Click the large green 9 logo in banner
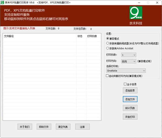162x138 pixels. click(136, 13)
